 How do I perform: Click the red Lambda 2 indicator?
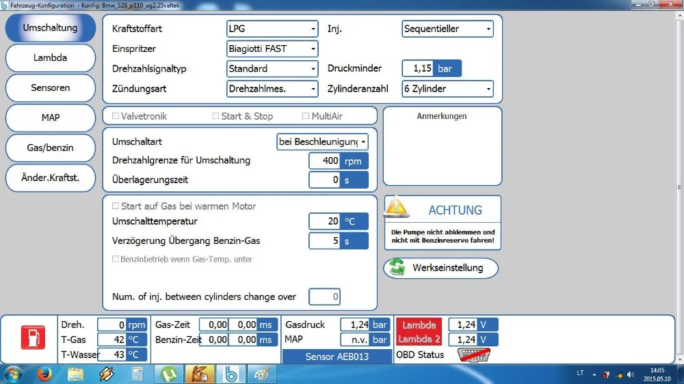point(419,339)
